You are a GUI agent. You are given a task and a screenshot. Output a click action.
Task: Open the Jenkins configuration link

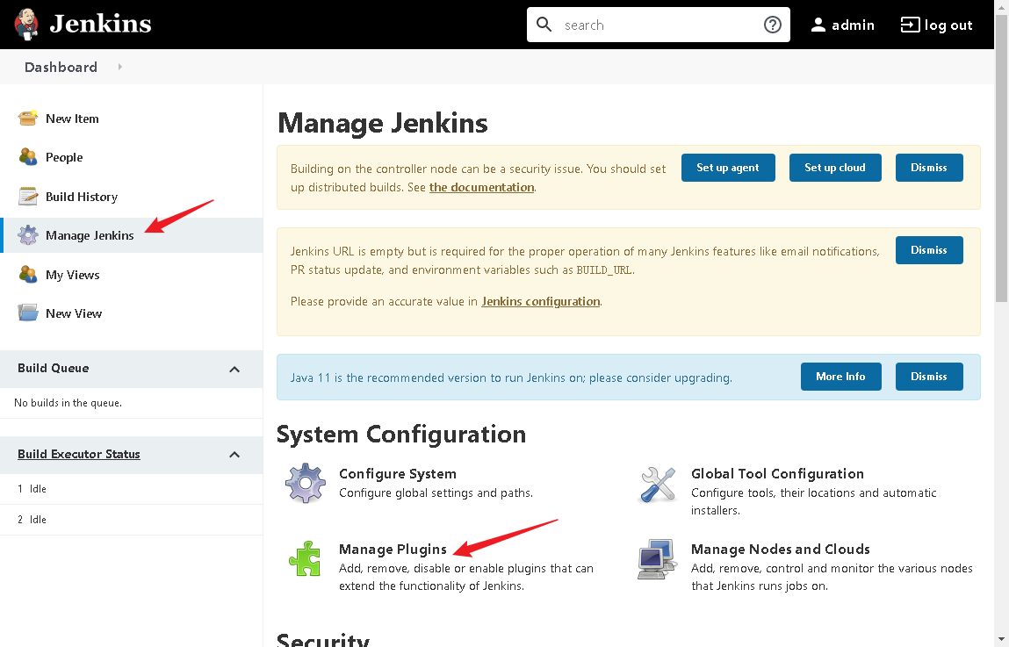(541, 301)
